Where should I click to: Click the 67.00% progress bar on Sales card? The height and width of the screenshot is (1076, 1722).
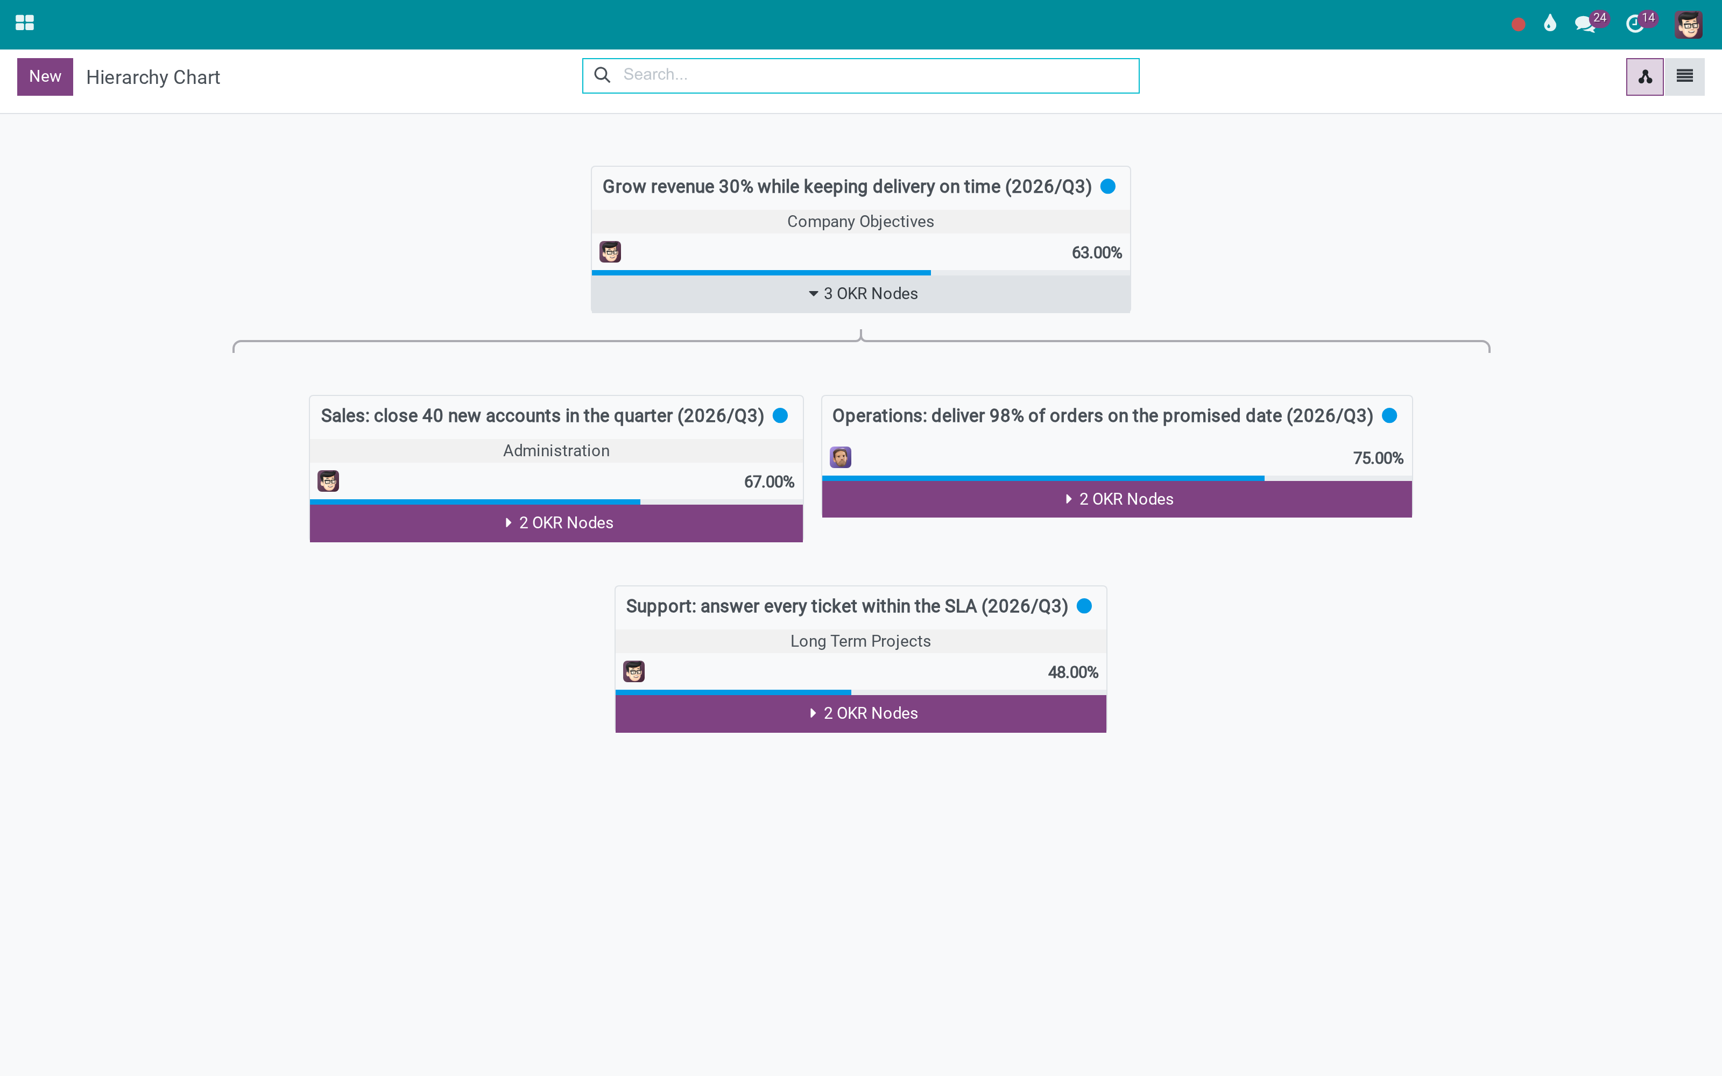pos(556,502)
